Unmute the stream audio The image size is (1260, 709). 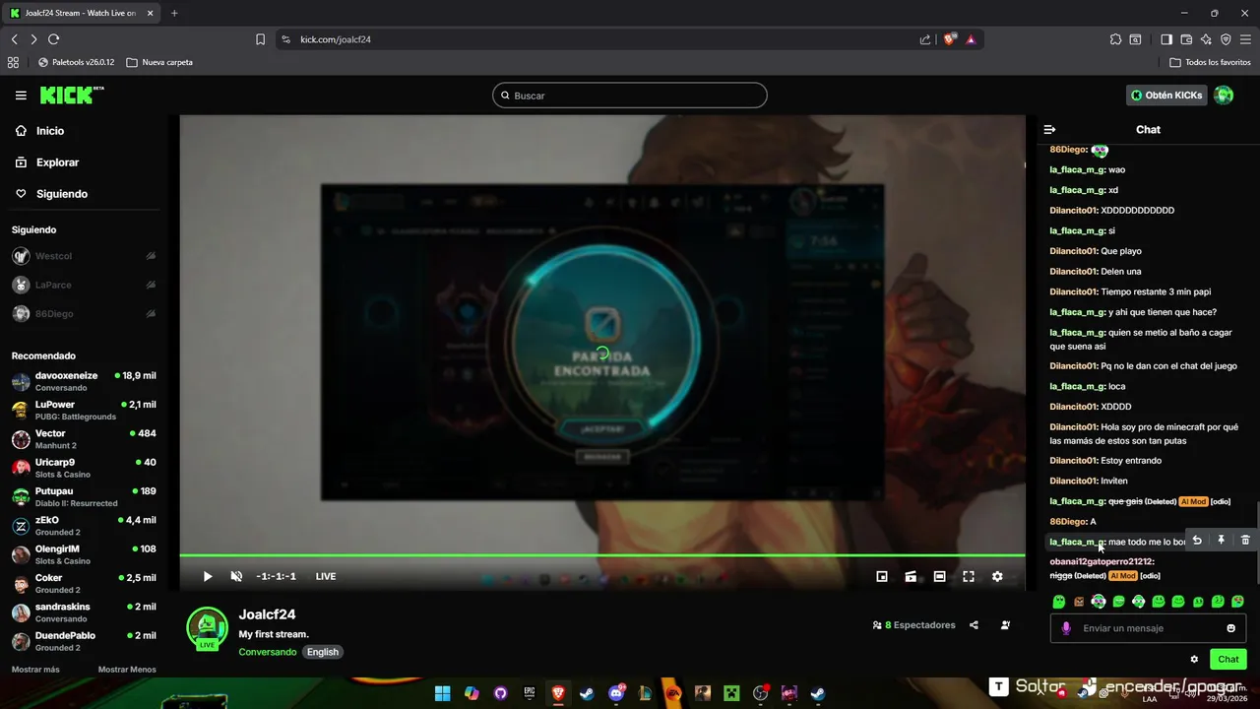point(236,576)
